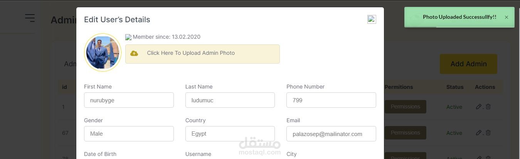Delete admin 1 using trash icon
This screenshot has width=520, height=159.
[x=488, y=107]
